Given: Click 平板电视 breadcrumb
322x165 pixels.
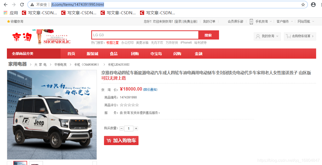Looking at the screenshot, I should coord(61,65).
